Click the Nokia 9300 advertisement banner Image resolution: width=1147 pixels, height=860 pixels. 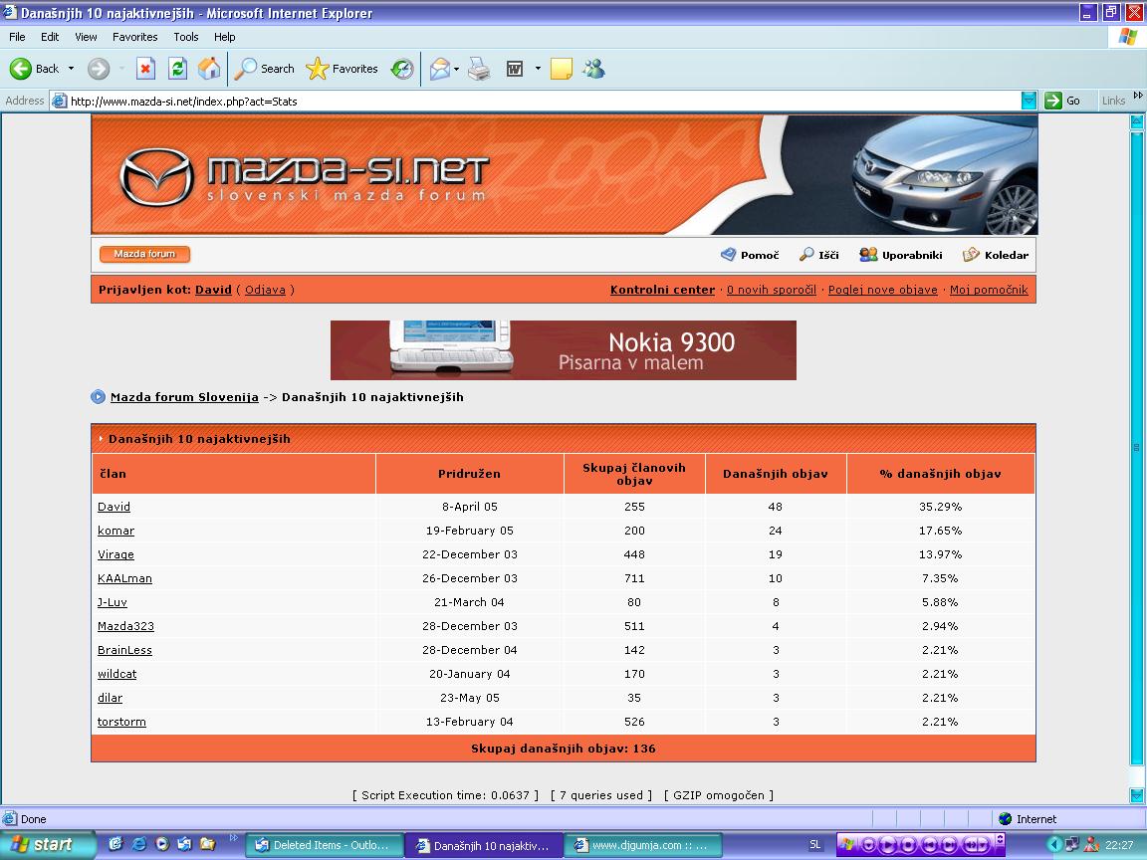(564, 350)
